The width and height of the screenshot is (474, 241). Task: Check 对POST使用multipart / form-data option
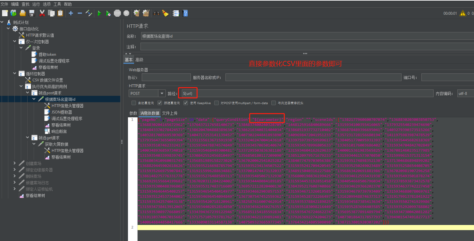pyautogui.click(x=216, y=103)
